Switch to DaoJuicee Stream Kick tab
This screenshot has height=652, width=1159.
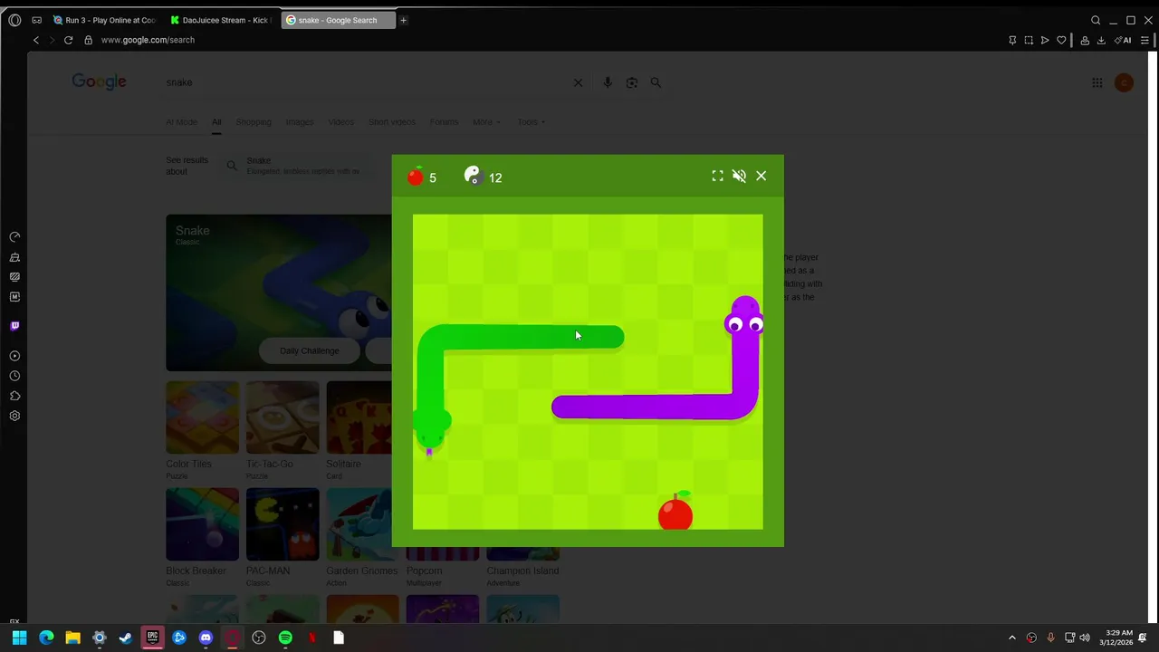(x=221, y=20)
